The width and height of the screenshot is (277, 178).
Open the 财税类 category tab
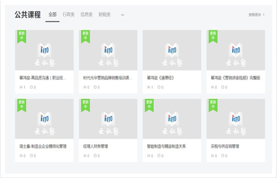[105, 14]
